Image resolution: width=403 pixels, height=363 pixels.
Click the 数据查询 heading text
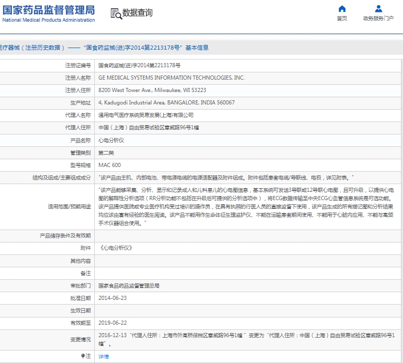click(x=137, y=12)
